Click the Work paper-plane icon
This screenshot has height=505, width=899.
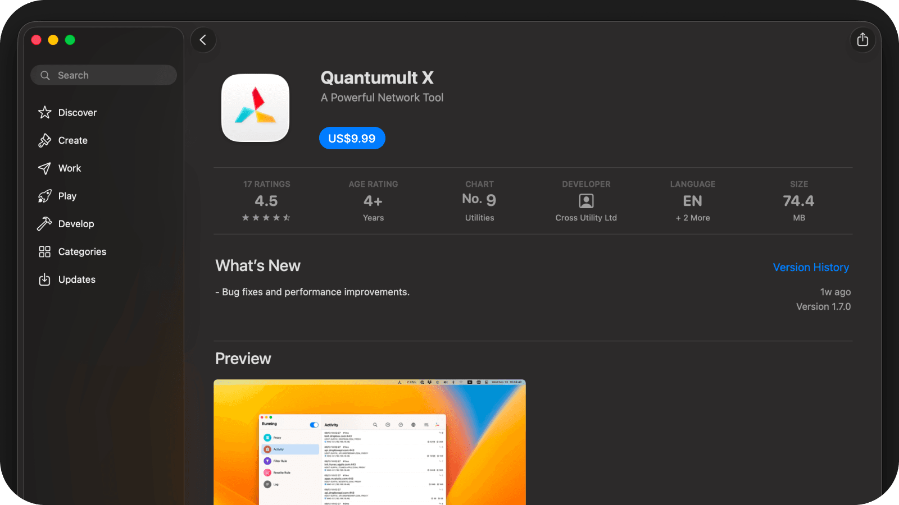point(45,168)
